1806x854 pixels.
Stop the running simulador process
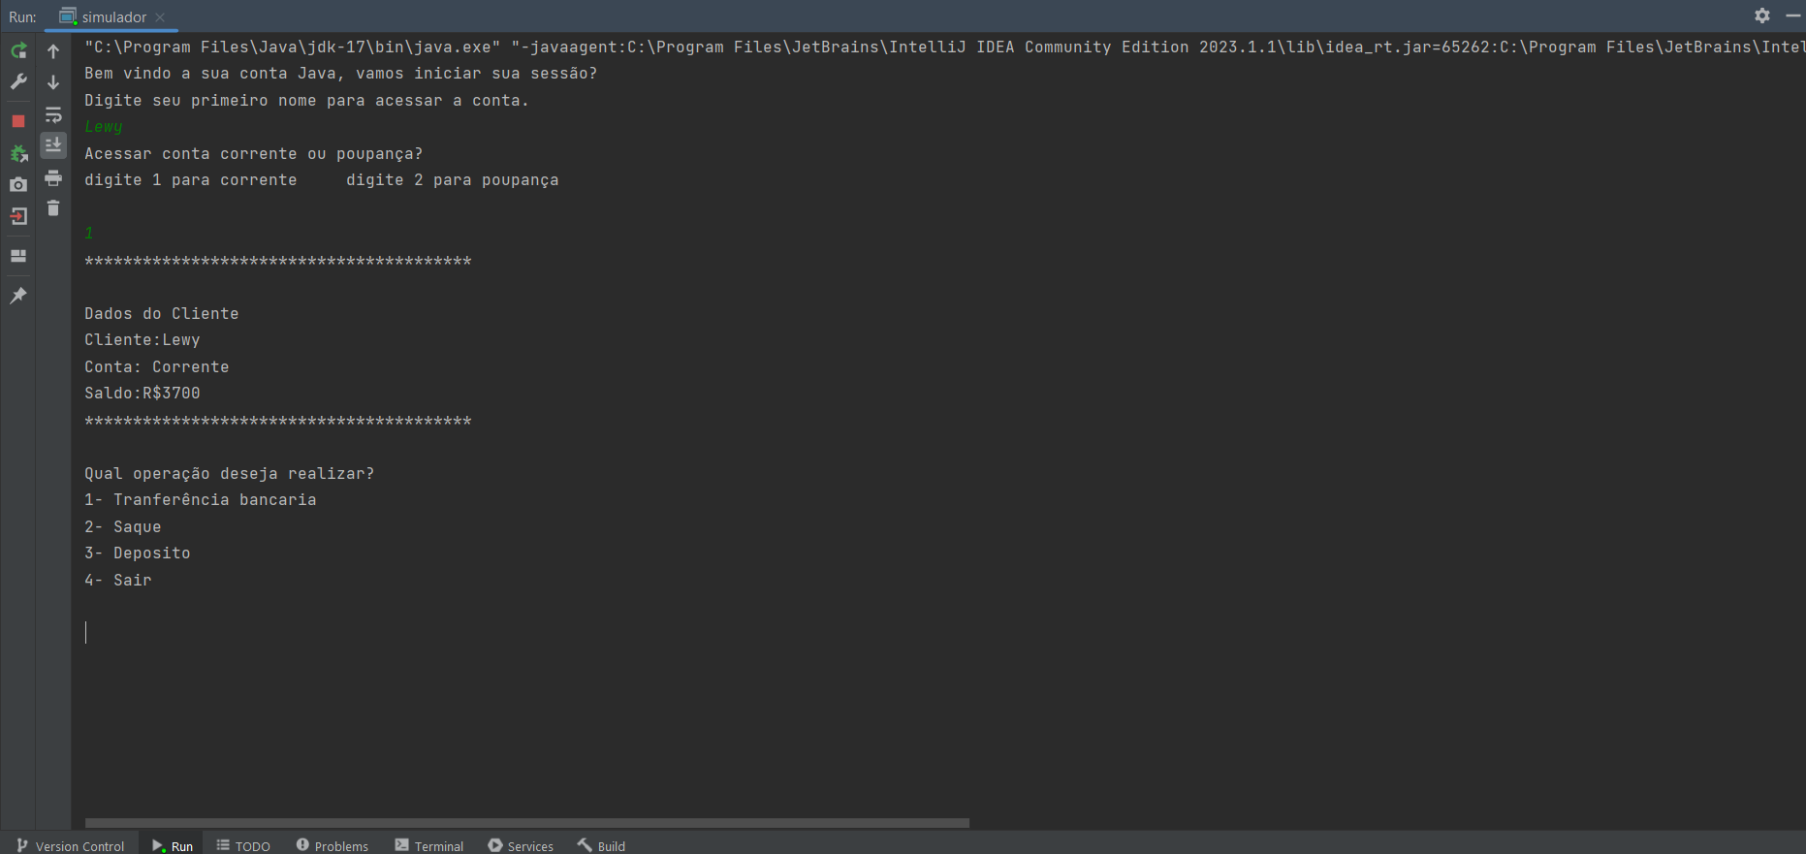pyautogui.click(x=18, y=121)
